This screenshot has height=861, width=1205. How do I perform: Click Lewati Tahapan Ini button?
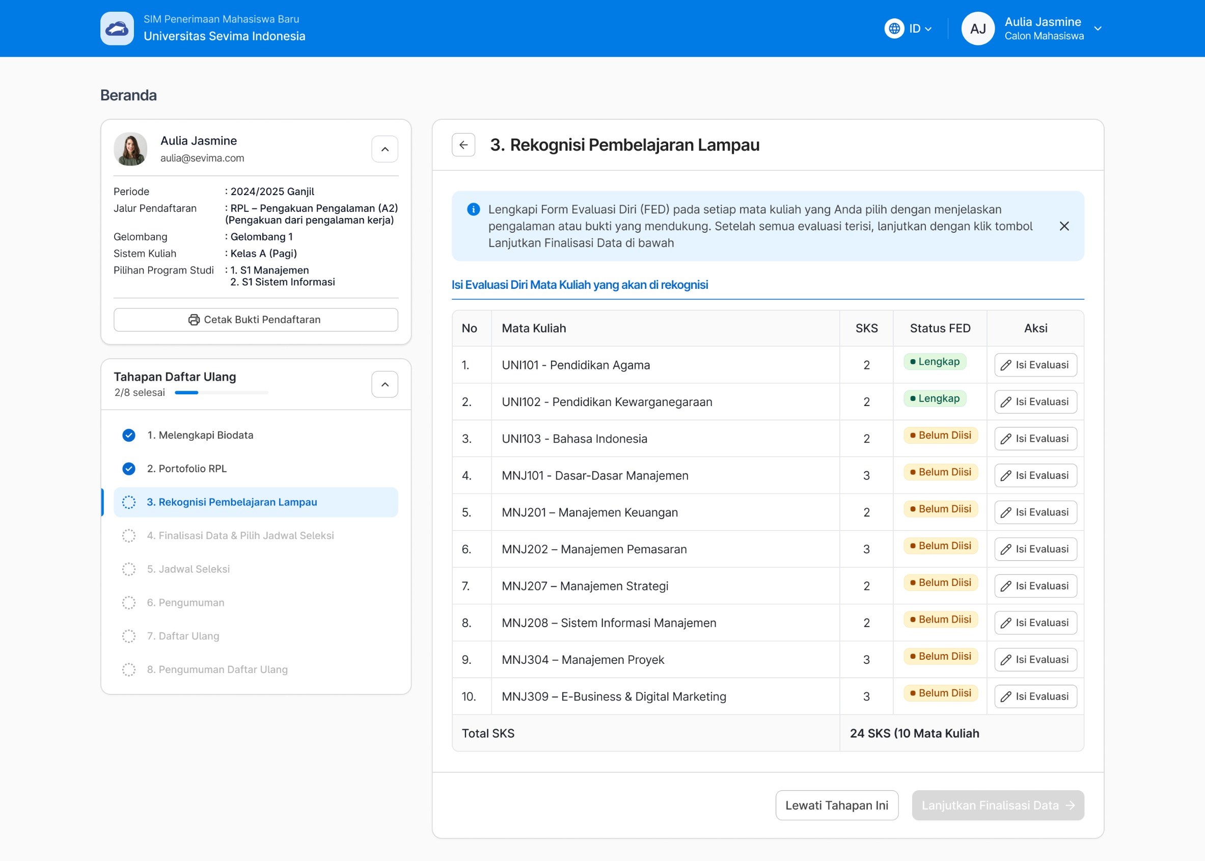[836, 805]
